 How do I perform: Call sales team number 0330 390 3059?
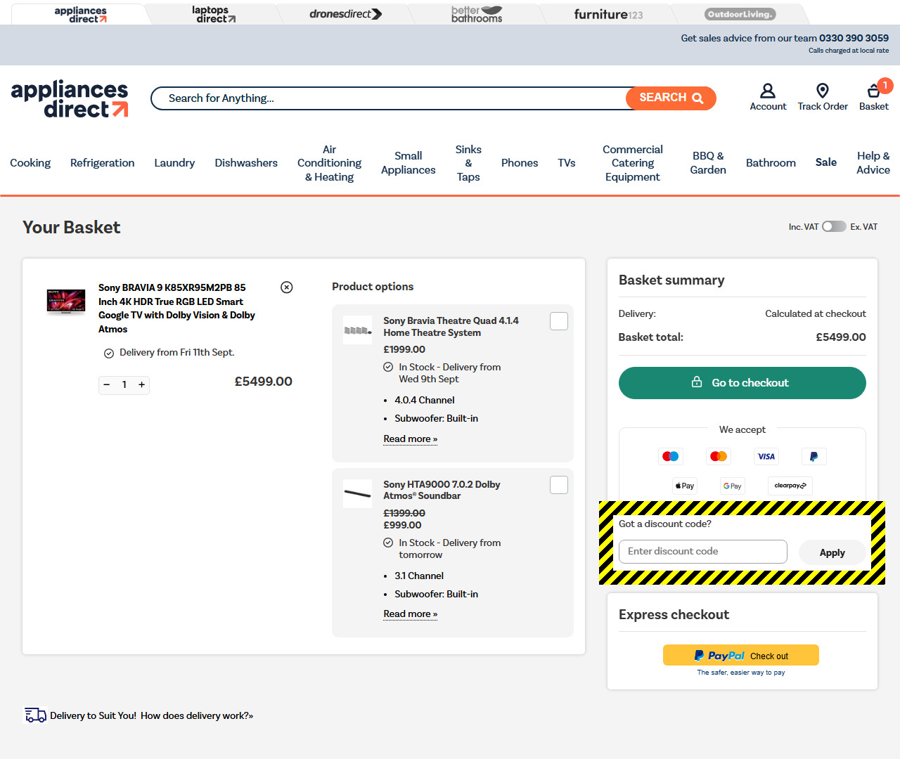pyautogui.click(x=854, y=38)
